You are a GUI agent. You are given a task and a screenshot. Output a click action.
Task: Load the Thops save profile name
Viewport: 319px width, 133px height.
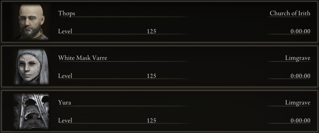click(67, 13)
